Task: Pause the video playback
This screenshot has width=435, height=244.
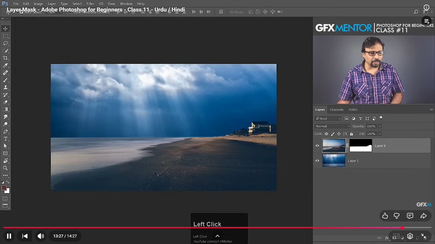Action: (x=9, y=236)
